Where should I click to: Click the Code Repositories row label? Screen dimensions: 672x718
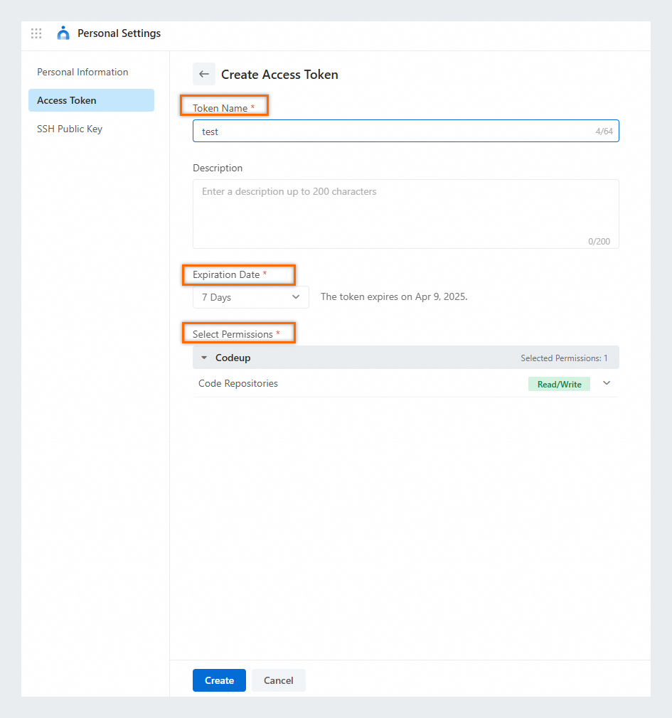[x=238, y=383]
